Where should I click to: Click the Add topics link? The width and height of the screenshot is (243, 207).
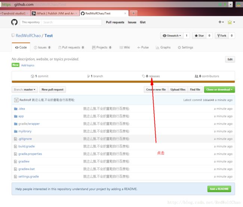(28, 65)
